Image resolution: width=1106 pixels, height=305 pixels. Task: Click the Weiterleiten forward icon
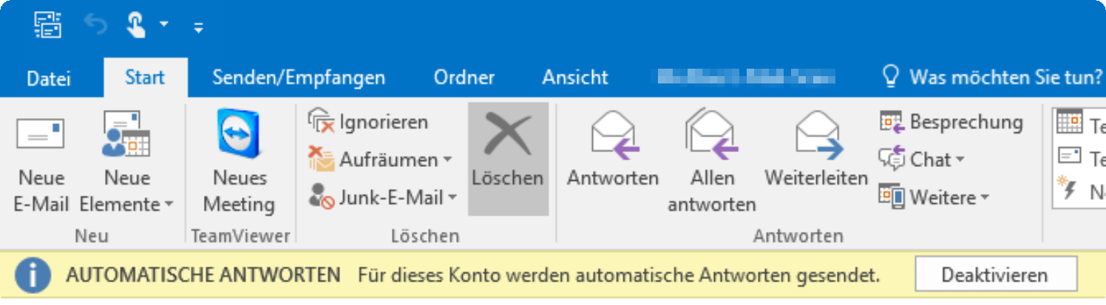(x=817, y=137)
